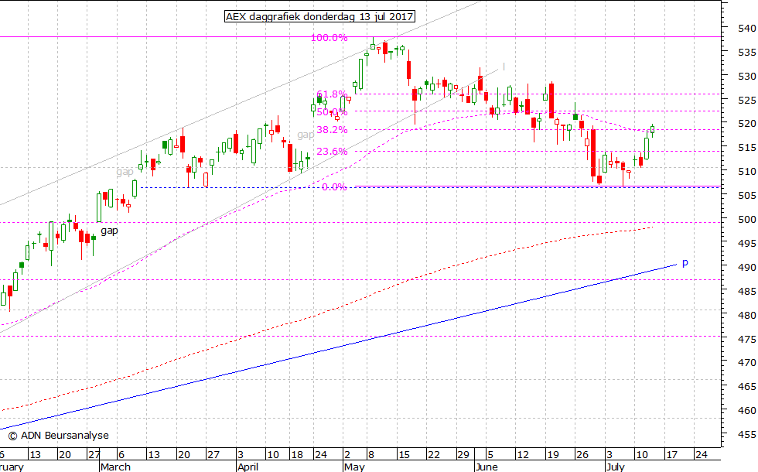The image size is (758, 472).
Task: Click the 470 price axis label
Action: [747, 362]
